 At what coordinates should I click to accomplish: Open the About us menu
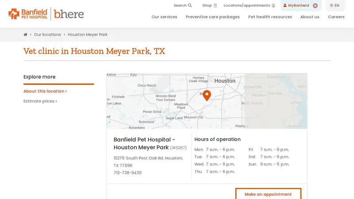point(310,17)
